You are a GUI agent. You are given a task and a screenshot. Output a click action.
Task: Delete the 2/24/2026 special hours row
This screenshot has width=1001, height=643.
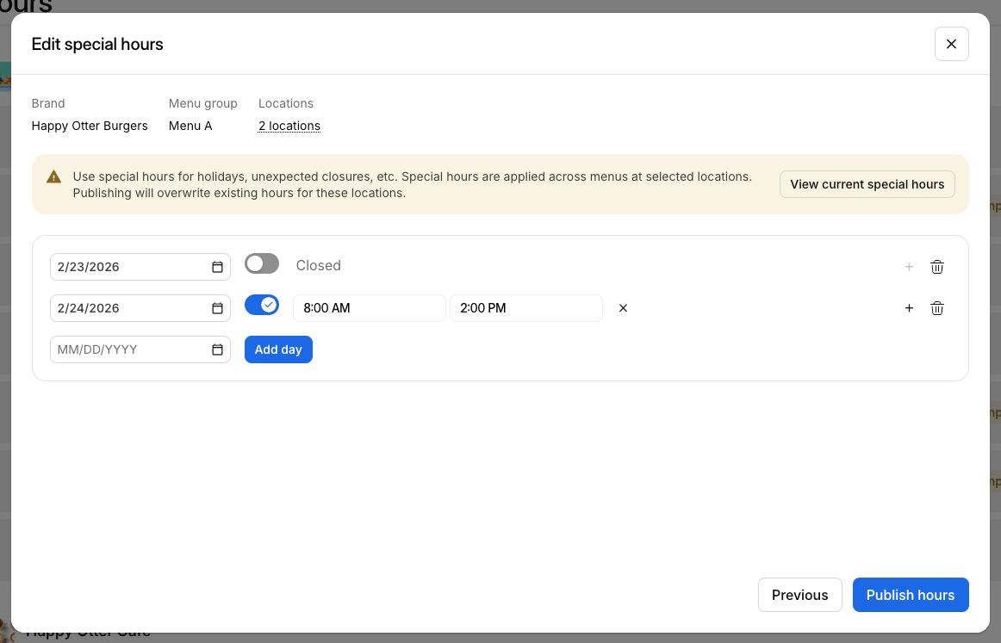pos(937,308)
